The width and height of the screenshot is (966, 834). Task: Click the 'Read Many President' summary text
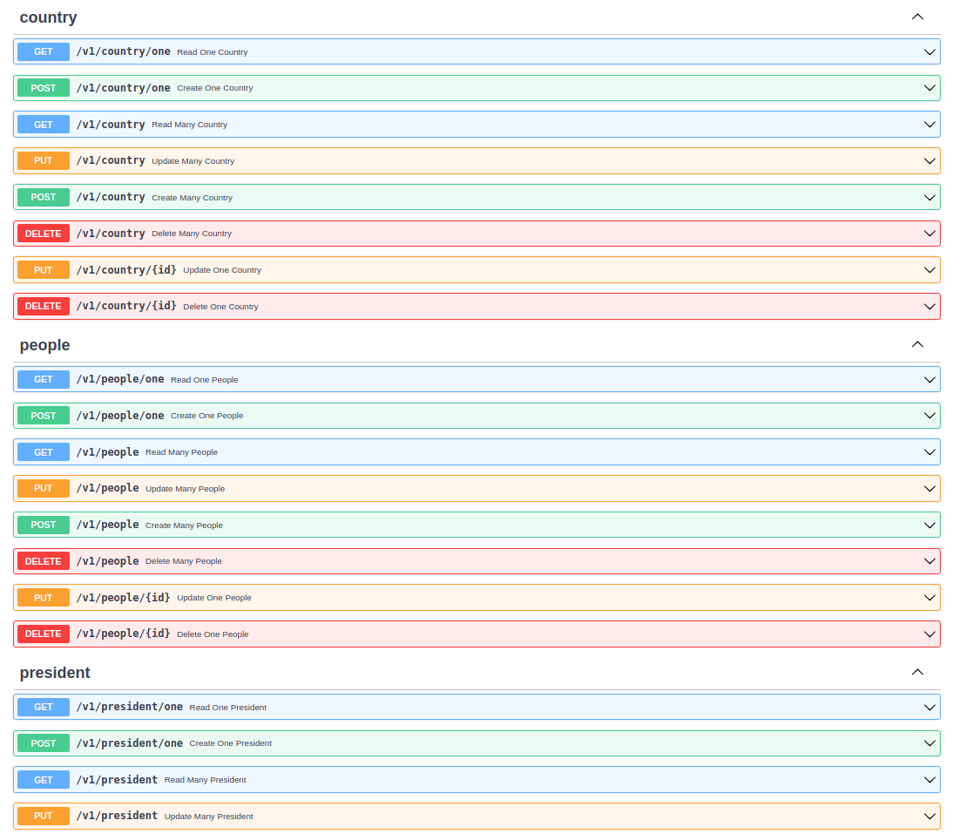tap(206, 780)
